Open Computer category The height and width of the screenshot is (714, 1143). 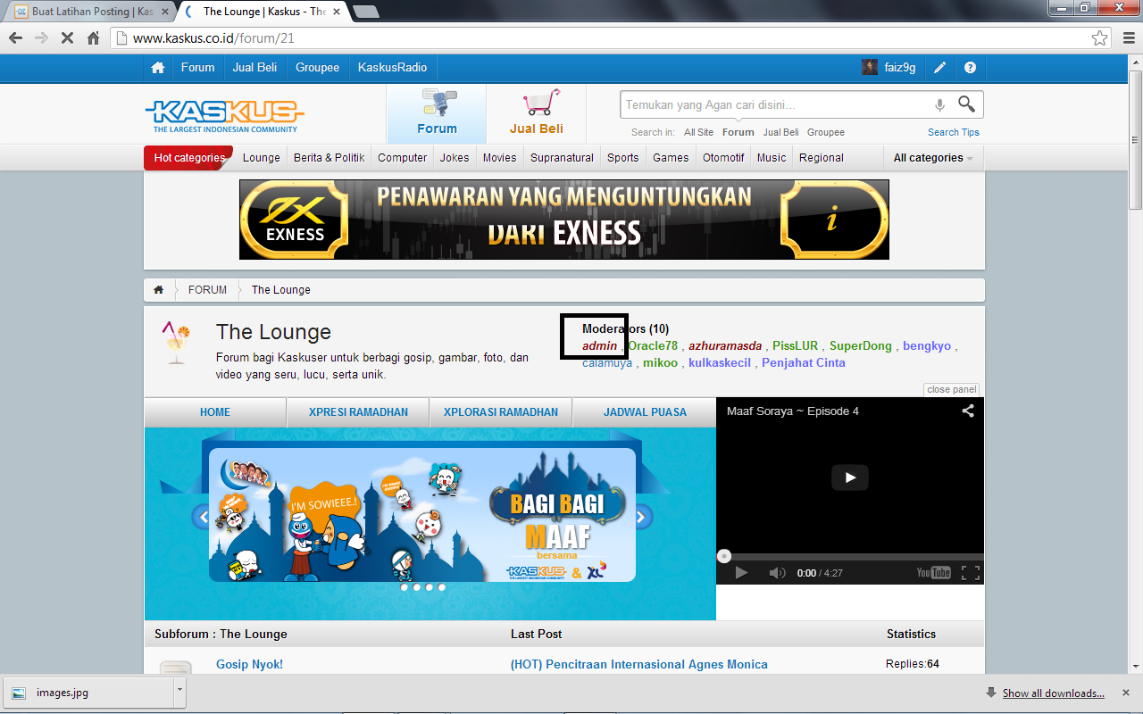402,158
